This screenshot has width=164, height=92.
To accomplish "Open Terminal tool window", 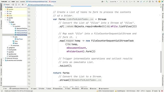I will (85, 89).
